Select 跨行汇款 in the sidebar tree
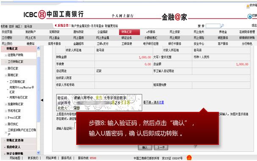Screen dimensions: 257x161 pyautogui.click(x=13, y=68)
